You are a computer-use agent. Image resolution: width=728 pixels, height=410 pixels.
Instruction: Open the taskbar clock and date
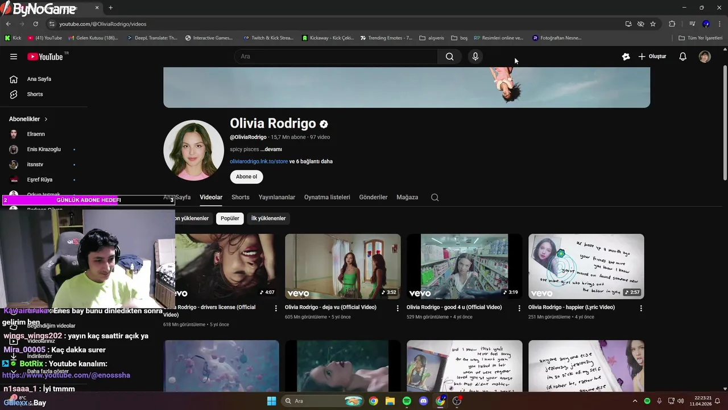[700, 401]
